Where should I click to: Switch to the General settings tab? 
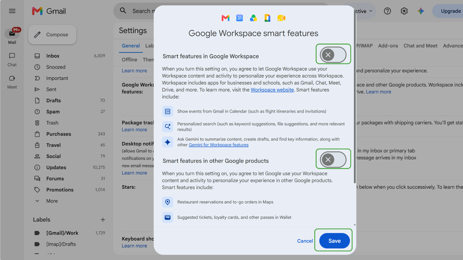point(131,46)
